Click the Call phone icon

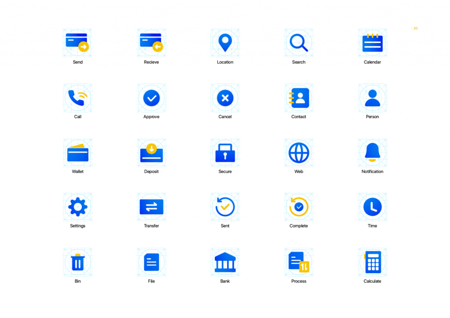pyautogui.click(x=77, y=98)
